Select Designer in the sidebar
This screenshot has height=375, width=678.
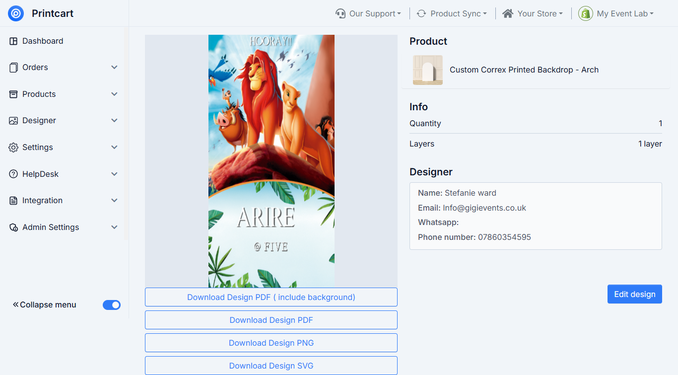point(39,121)
